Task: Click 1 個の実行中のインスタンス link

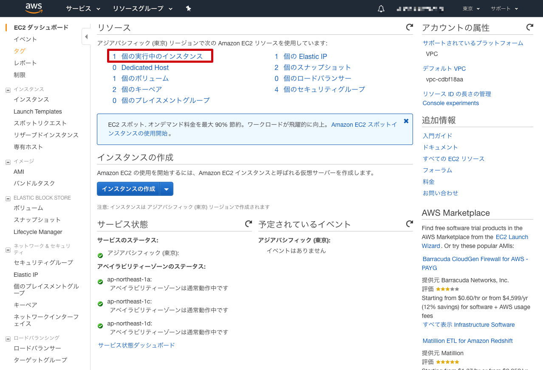Action: (x=158, y=56)
